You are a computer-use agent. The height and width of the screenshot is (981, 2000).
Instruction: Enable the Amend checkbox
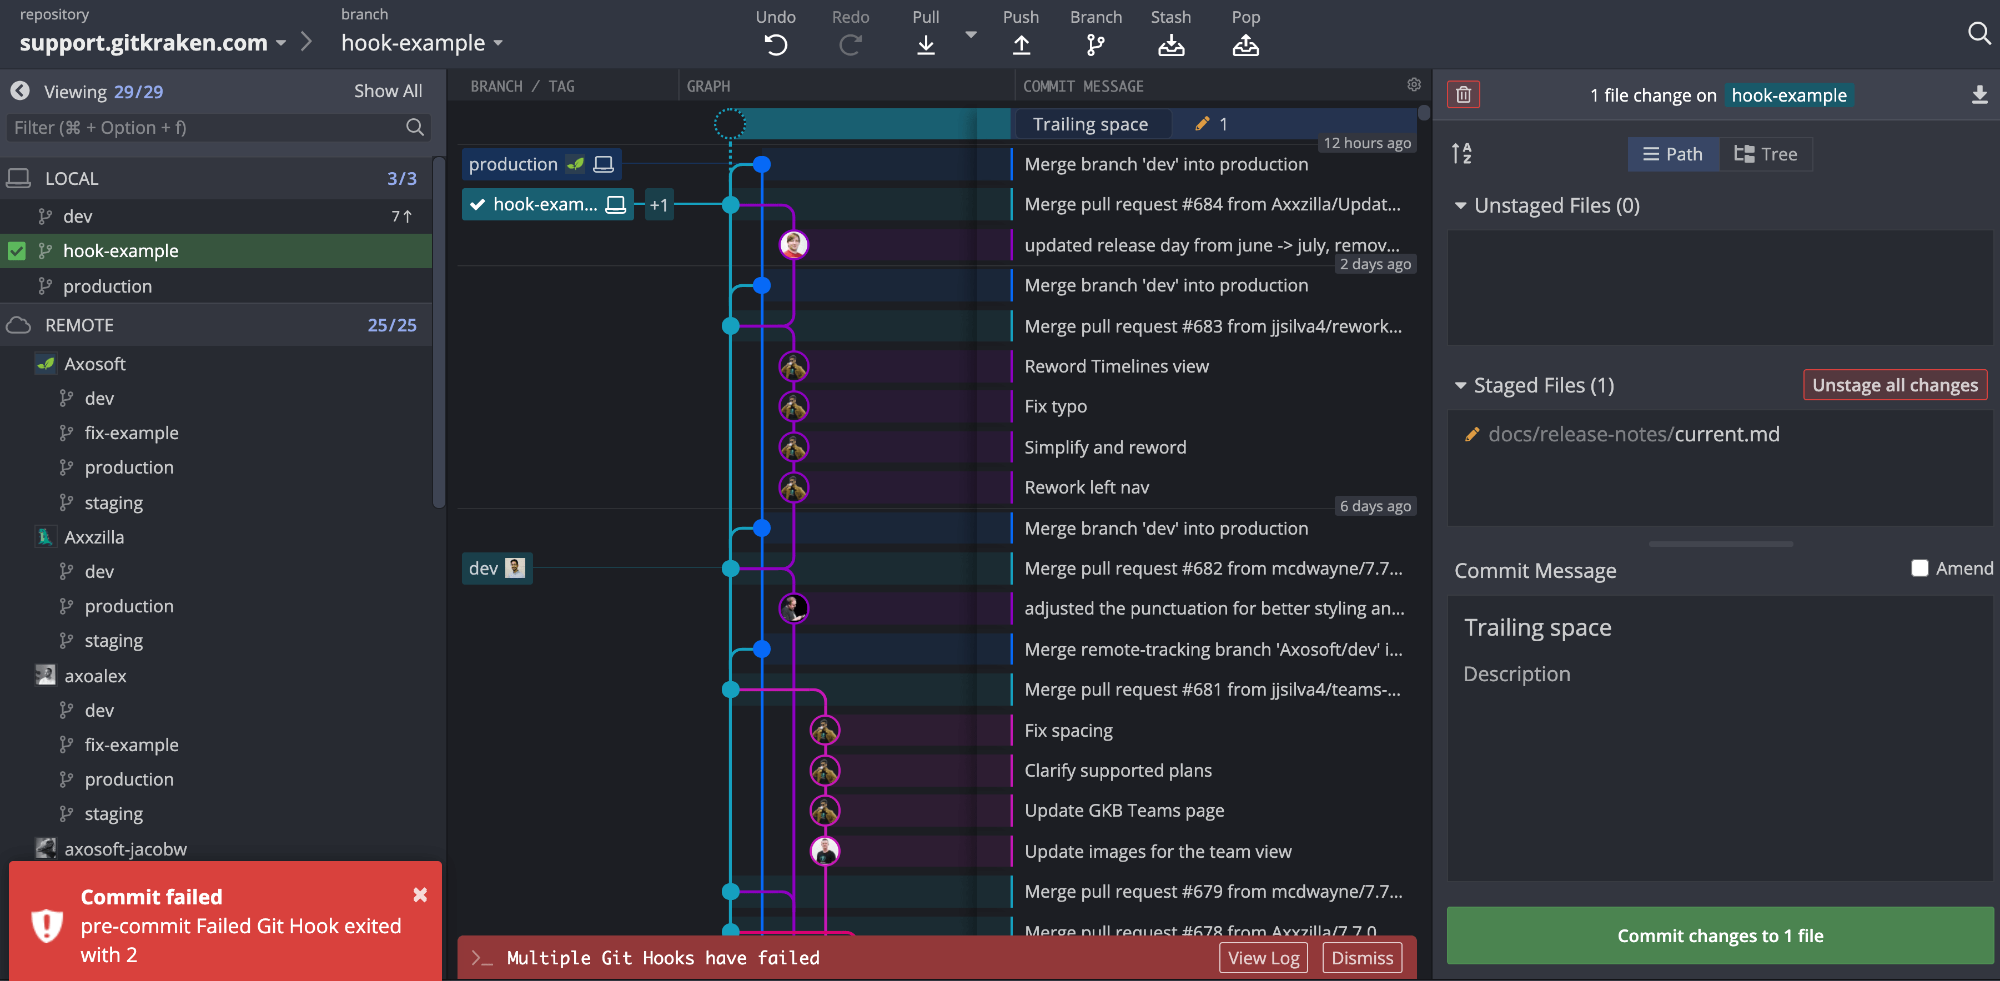click(1920, 568)
